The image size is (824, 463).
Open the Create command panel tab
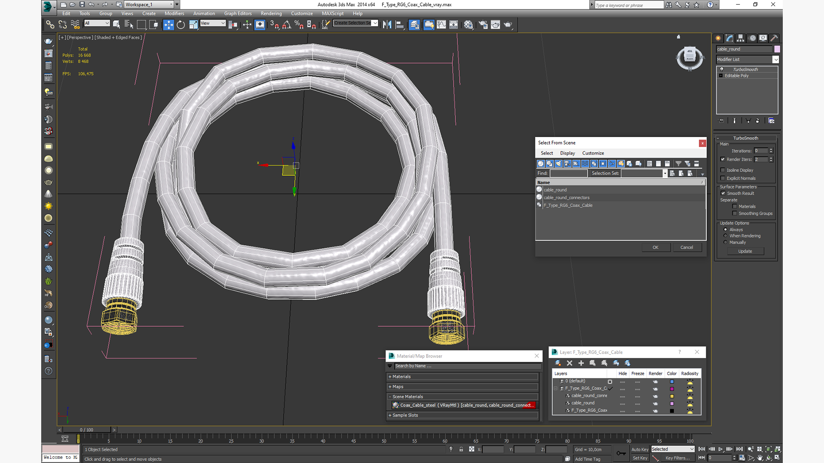point(718,38)
